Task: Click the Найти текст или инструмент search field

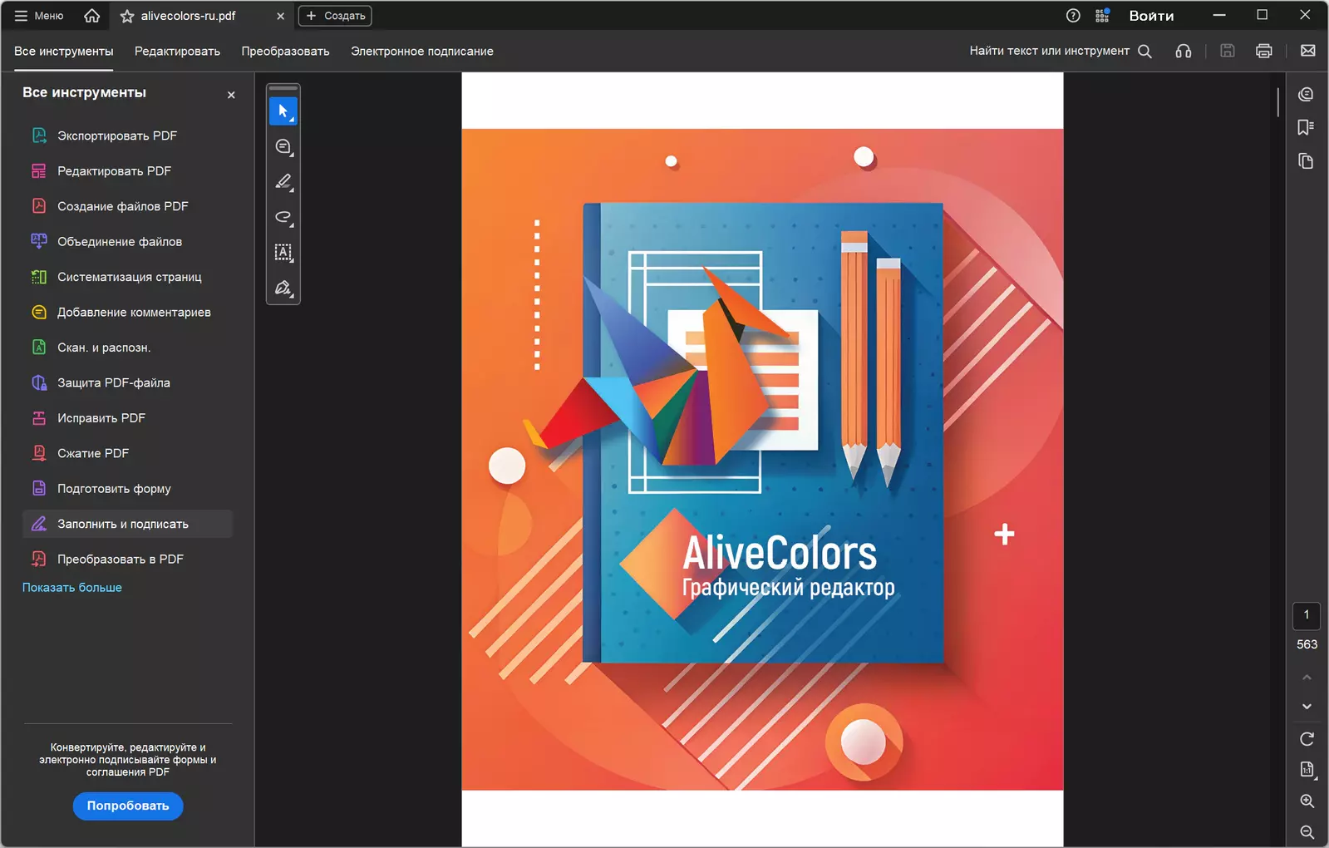Action: pyautogui.click(x=1049, y=51)
